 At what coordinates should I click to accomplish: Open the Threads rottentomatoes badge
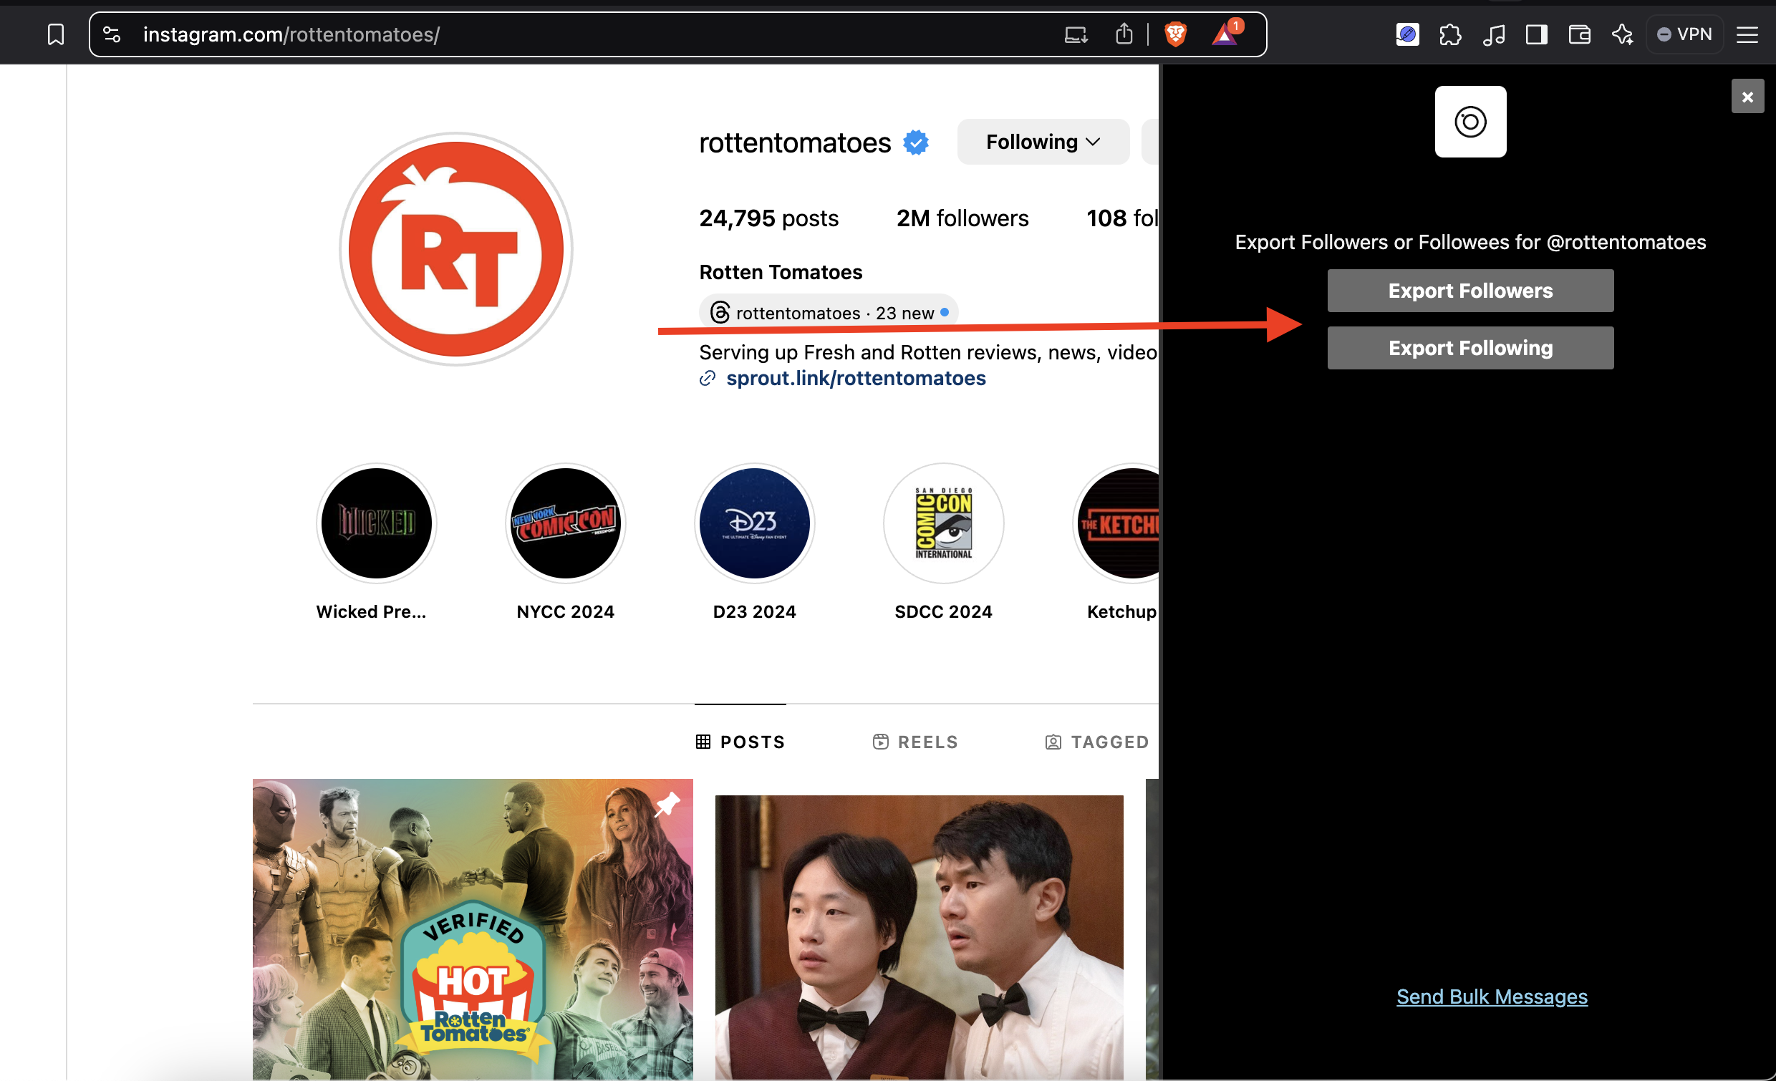tap(829, 313)
